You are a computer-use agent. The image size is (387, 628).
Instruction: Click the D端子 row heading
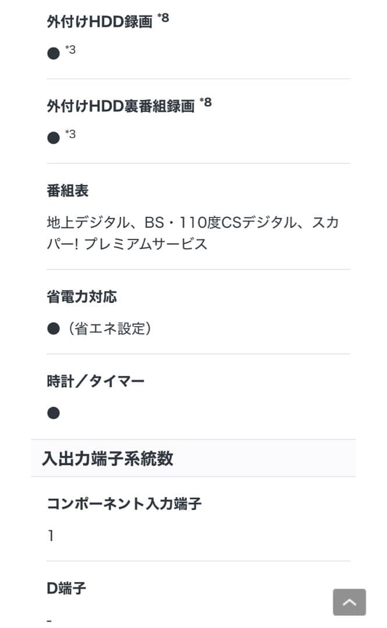point(66,588)
